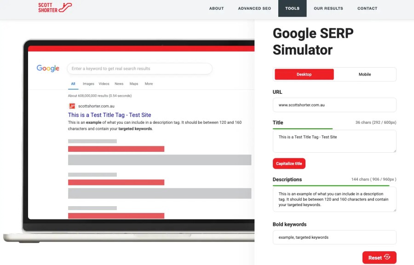This screenshot has height=265, width=414.
Task: Open the Tools menu in the navigation
Action: click(292, 8)
